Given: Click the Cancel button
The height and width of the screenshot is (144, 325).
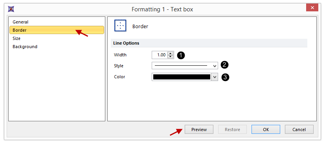Looking at the screenshot, I should pos(299,130).
